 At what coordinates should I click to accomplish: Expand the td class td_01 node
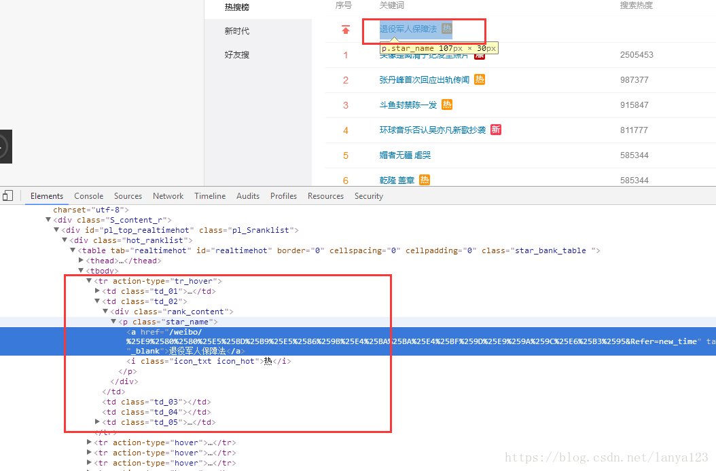pos(97,290)
